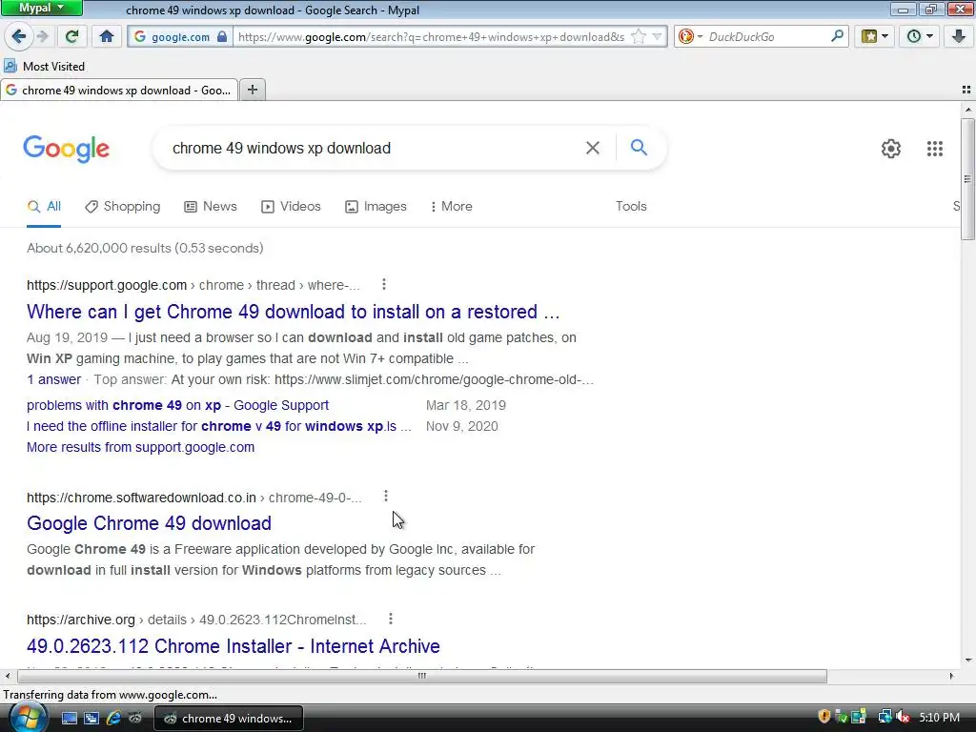Screen dimensions: 976x732
Task: Open the history clock toolbar dropdown
Action: pos(920,37)
